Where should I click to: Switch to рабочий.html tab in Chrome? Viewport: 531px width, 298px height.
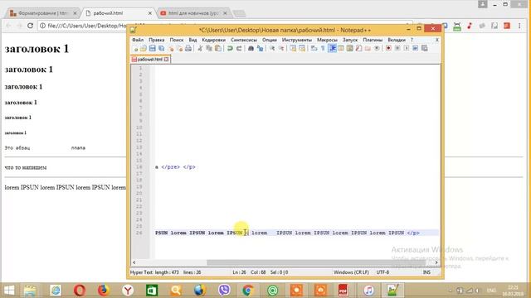click(119, 13)
